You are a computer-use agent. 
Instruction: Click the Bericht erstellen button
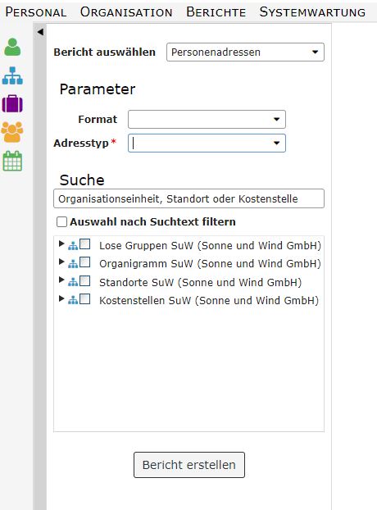coord(189,465)
